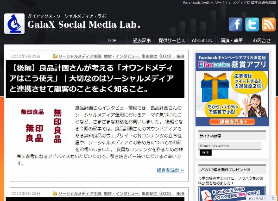Open the Facebook icon in the header
This screenshot has height=201, width=278.
[235, 24]
